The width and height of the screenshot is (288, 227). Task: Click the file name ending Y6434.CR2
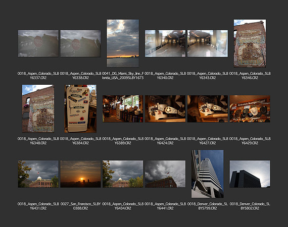click(123, 206)
